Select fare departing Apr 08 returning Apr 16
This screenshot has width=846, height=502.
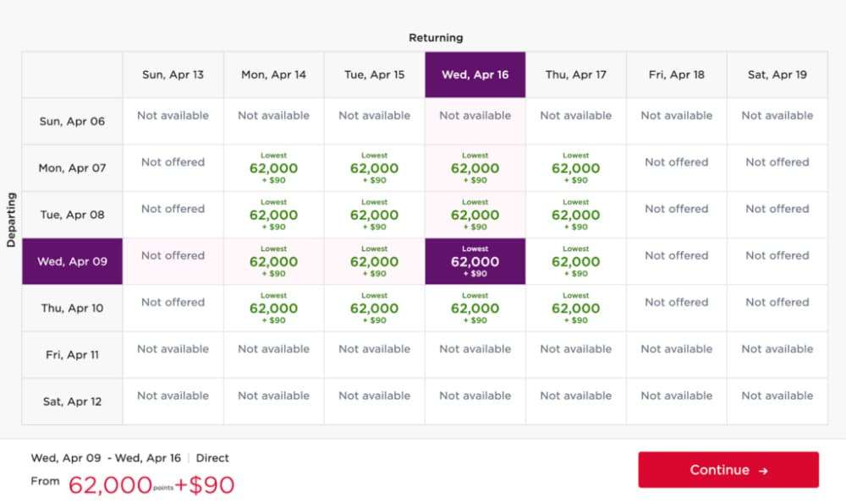point(475,215)
